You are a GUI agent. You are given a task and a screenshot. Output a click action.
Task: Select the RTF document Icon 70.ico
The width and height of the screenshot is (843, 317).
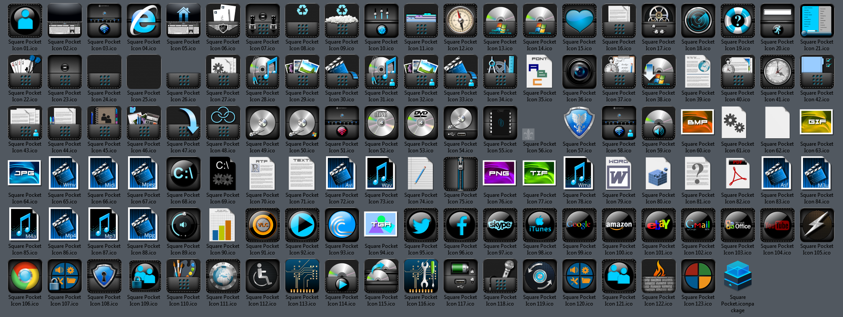263,174
